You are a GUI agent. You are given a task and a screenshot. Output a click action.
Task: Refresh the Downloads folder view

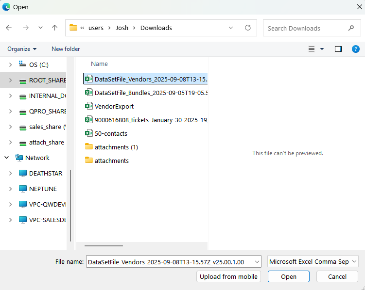248,28
